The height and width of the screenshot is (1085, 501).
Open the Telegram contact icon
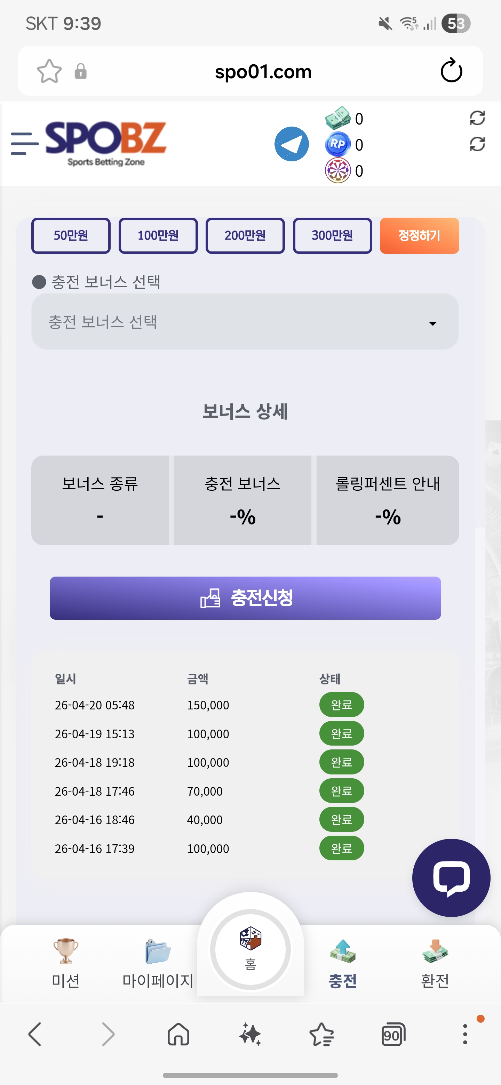tap(292, 144)
